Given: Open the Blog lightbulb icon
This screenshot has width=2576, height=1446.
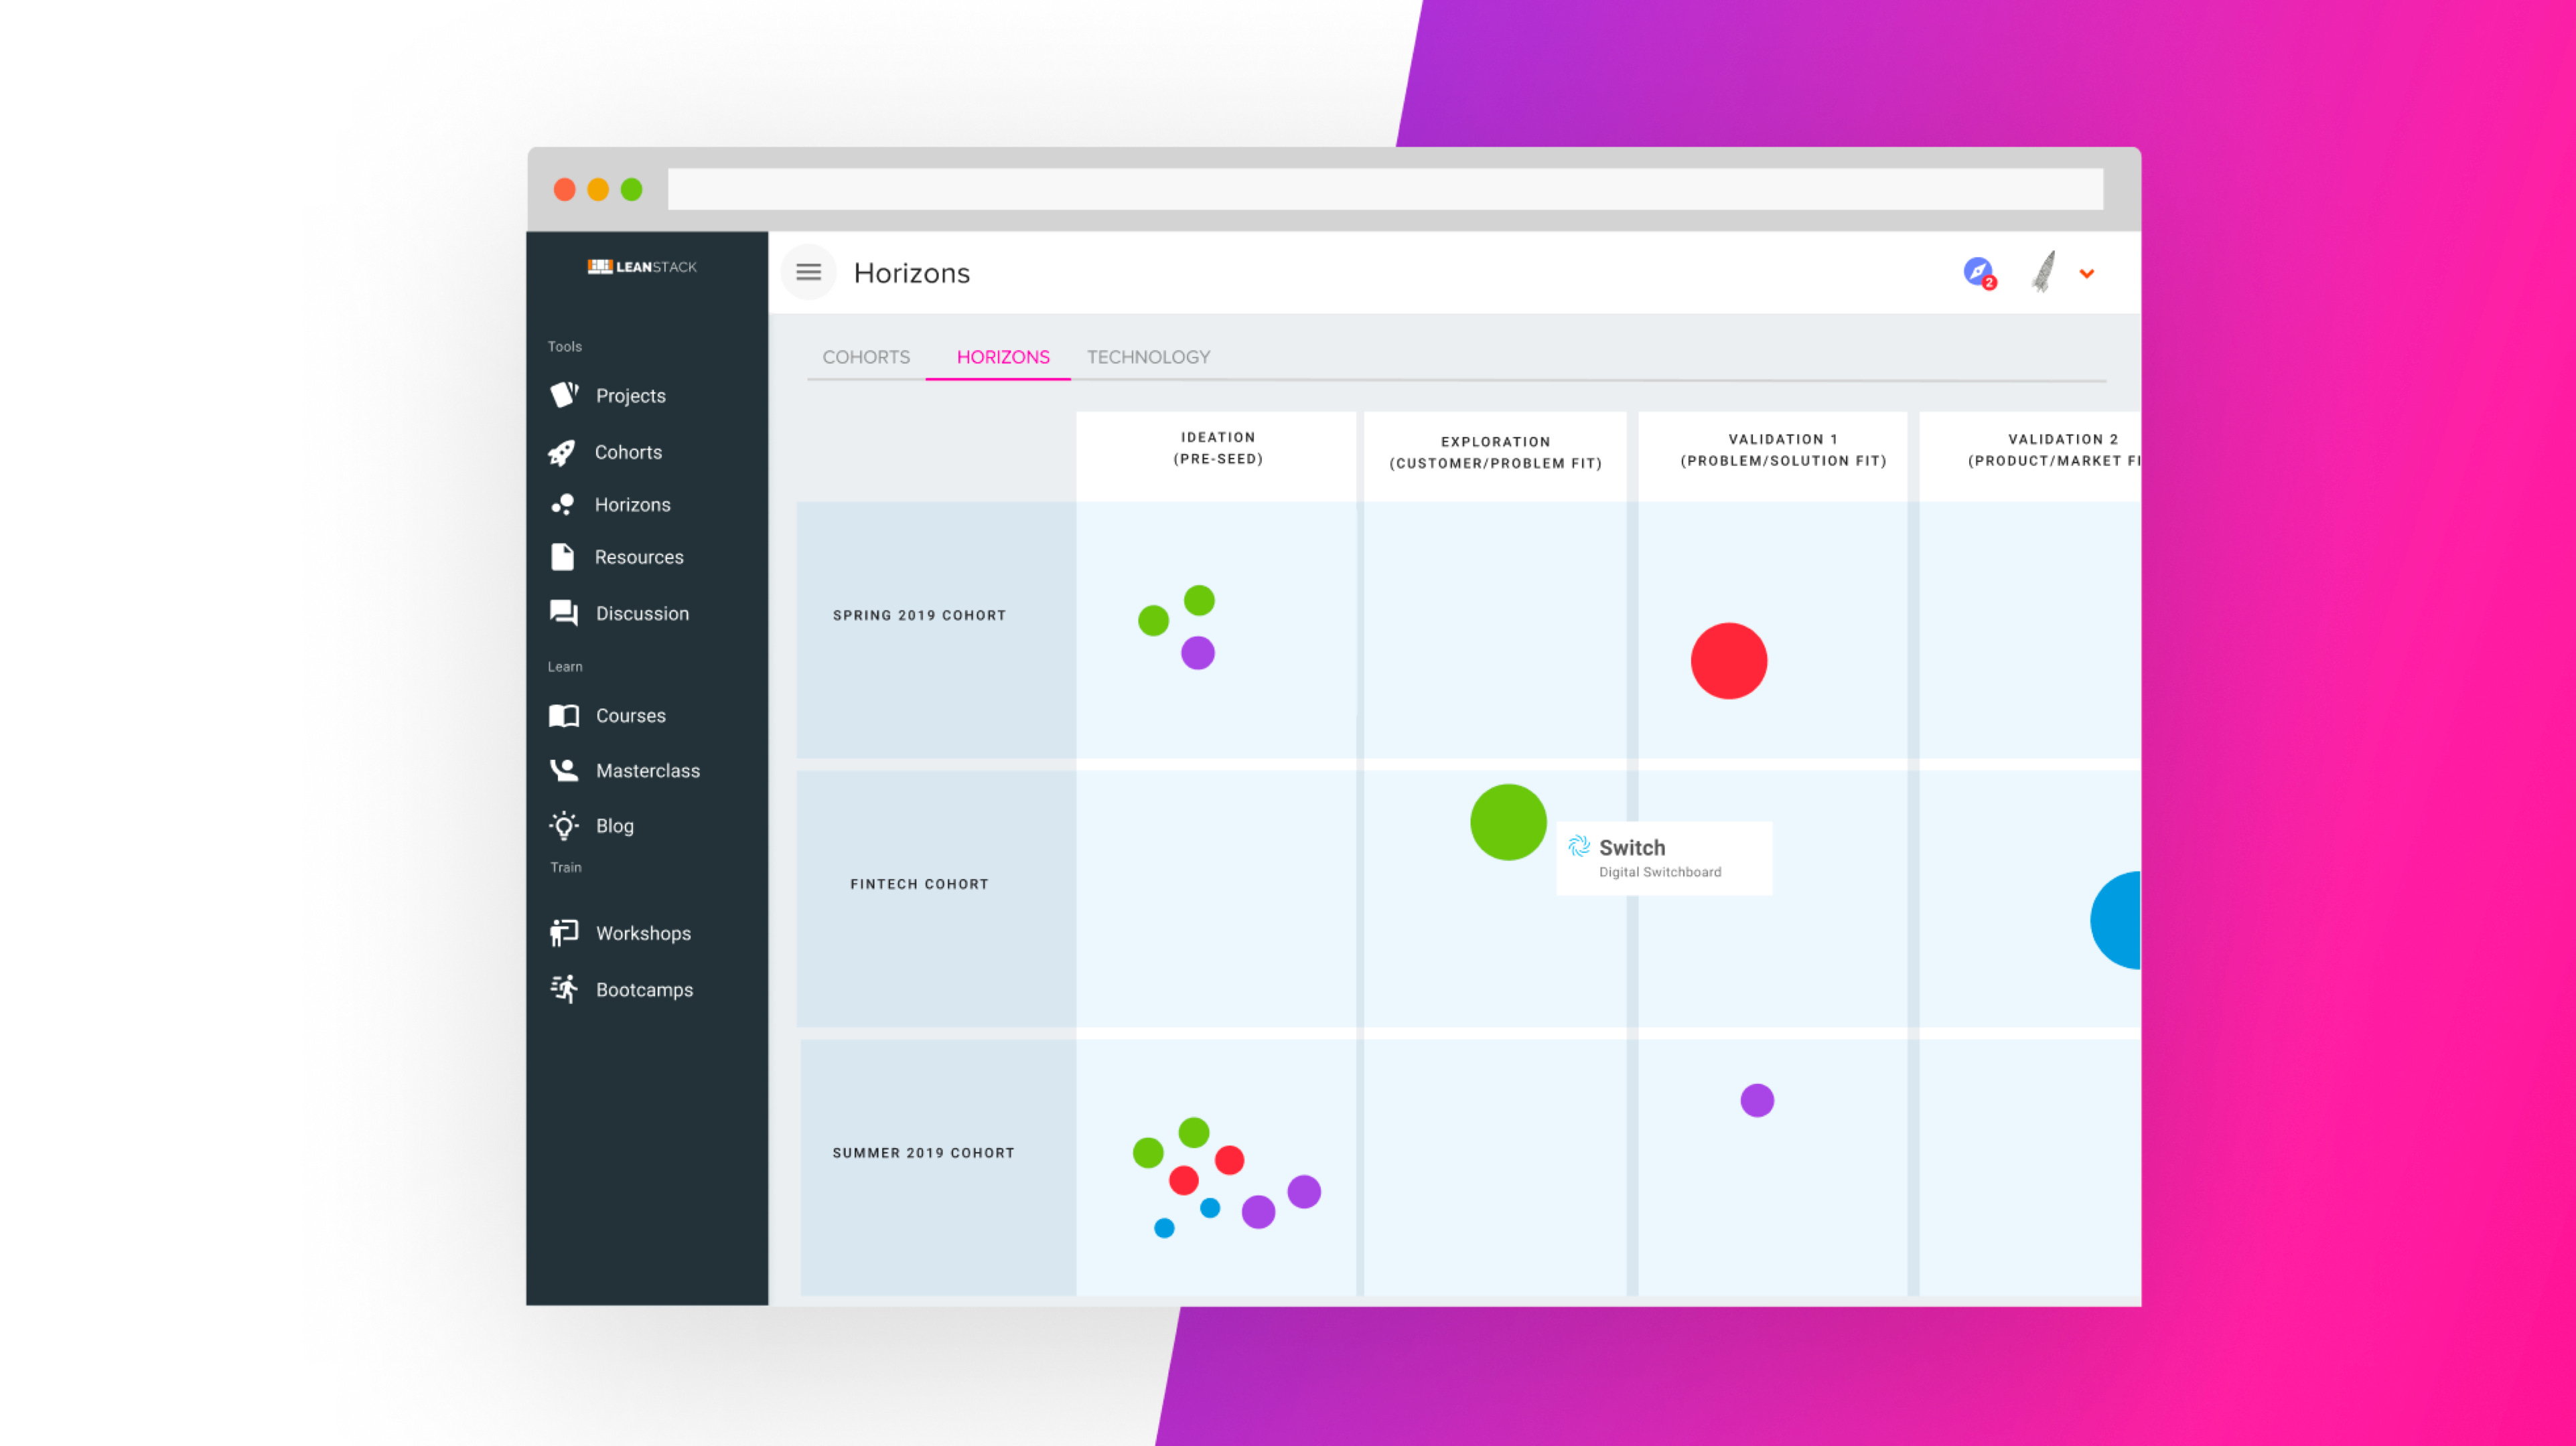Looking at the screenshot, I should (564, 825).
